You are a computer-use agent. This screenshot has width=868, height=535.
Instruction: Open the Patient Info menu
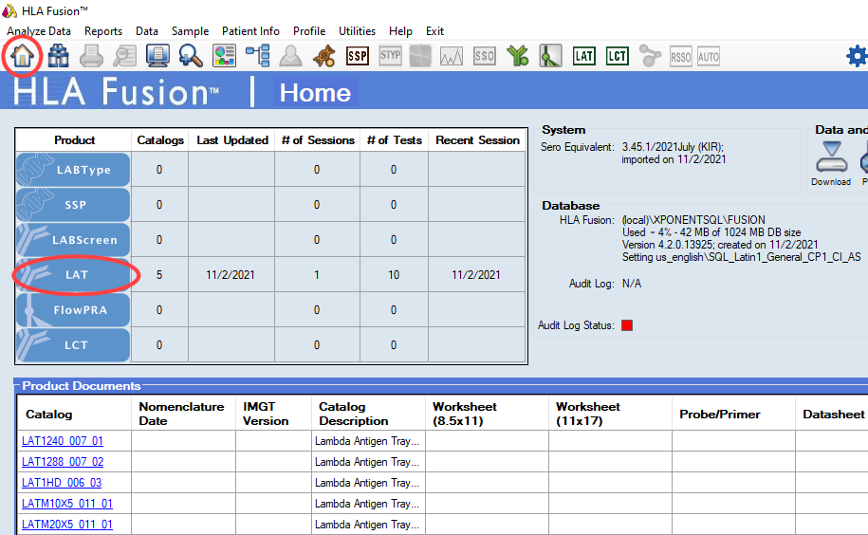[x=250, y=31]
